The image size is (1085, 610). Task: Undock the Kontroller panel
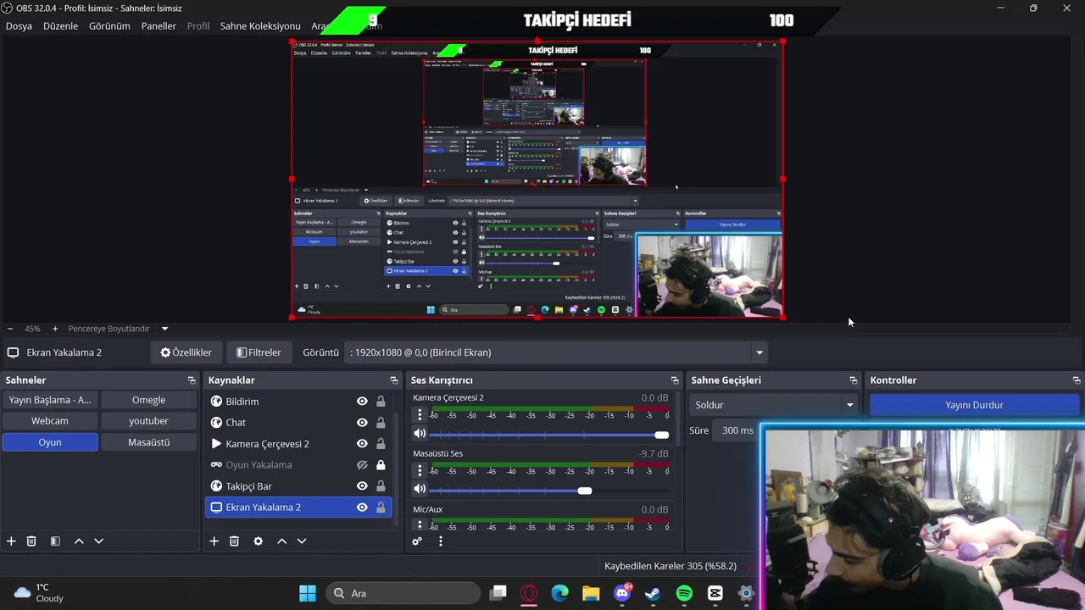pyautogui.click(x=1077, y=380)
